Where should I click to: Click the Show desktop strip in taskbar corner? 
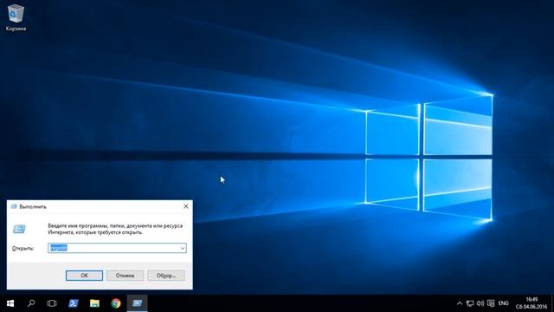coord(552,303)
